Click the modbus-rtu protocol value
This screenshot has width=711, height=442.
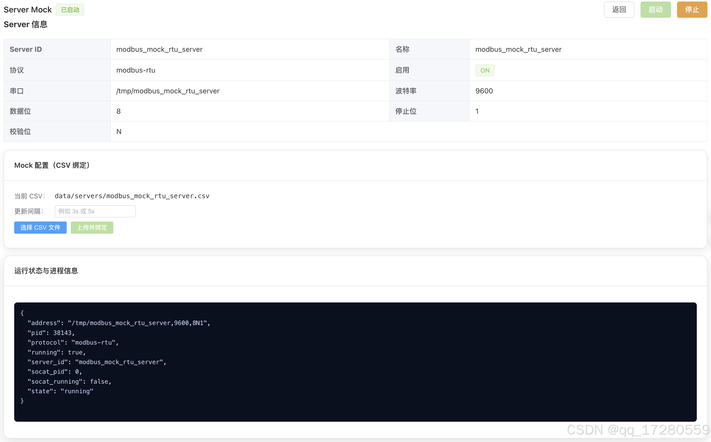point(136,70)
